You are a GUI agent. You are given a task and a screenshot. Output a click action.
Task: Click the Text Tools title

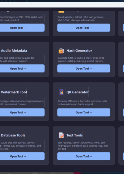click(74, 135)
